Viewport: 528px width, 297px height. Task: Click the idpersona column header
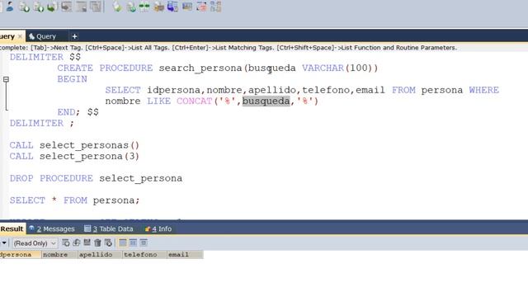click(20, 255)
